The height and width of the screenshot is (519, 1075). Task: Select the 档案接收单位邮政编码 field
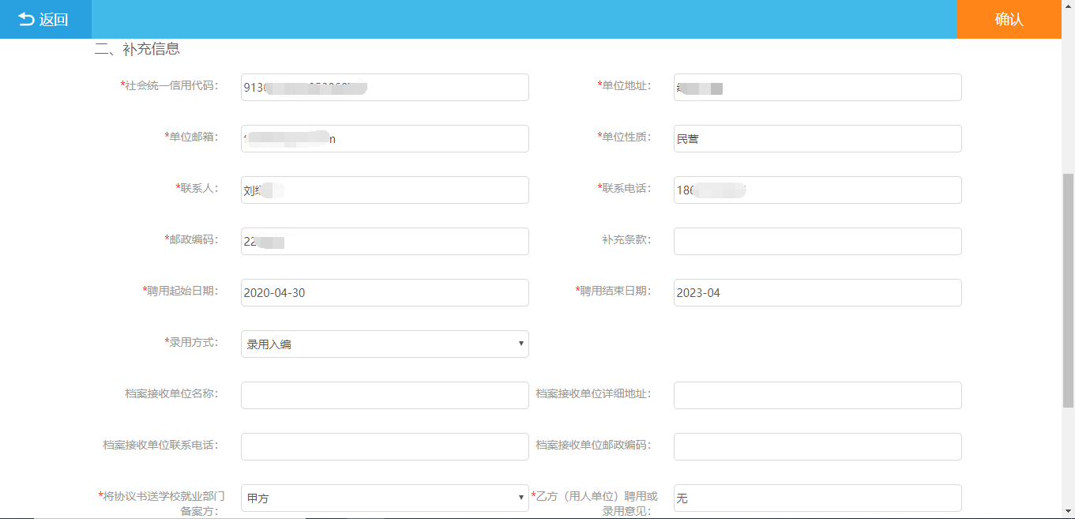click(x=817, y=447)
